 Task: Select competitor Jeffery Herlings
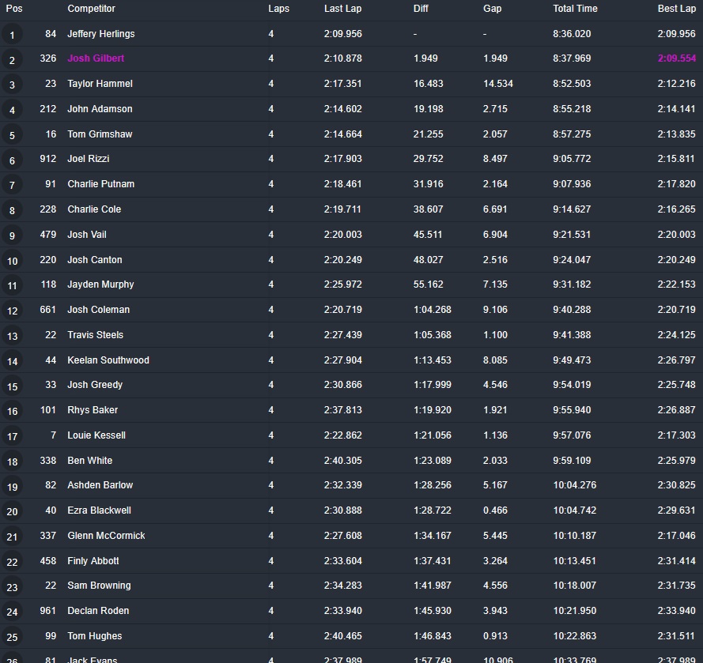click(100, 34)
